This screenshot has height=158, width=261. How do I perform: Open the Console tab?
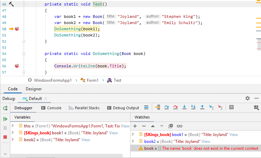tap(51, 108)
